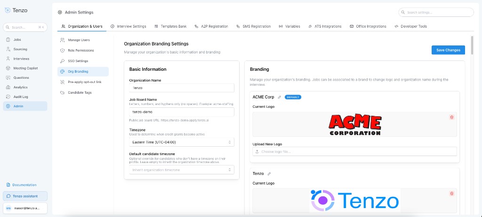Open the Templates Bank tab
This screenshot has width=482, height=217.
170,26
